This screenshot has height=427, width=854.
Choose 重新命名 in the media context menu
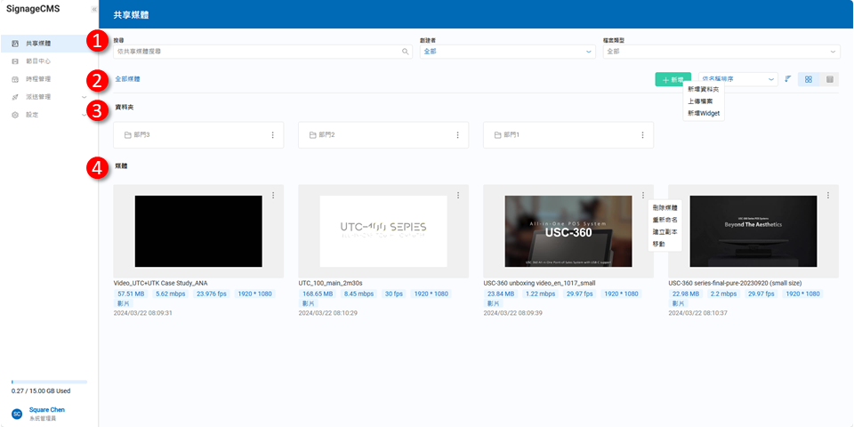tap(665, 219)
